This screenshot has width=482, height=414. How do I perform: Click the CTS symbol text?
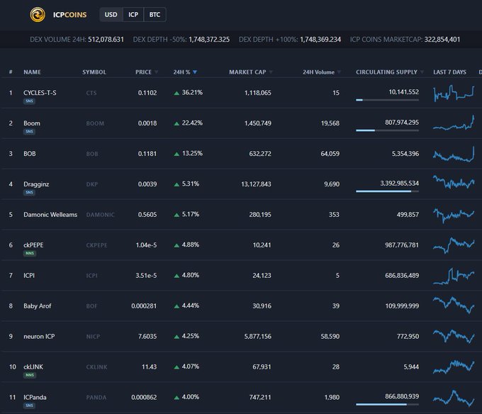tap(91, 93)
